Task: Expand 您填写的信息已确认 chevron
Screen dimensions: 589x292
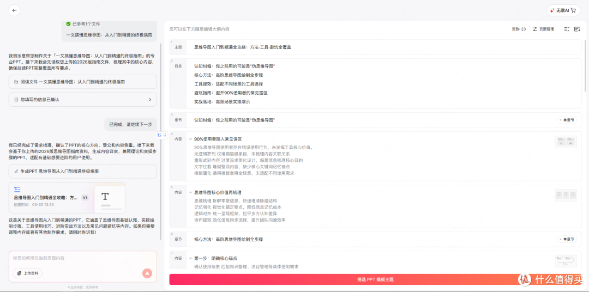Action: [x=151, y=100]
